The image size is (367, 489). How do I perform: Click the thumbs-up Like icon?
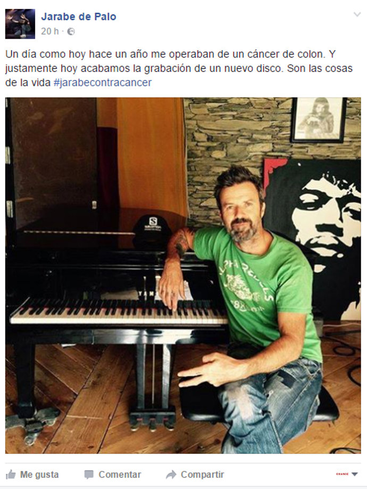(11, 474)
